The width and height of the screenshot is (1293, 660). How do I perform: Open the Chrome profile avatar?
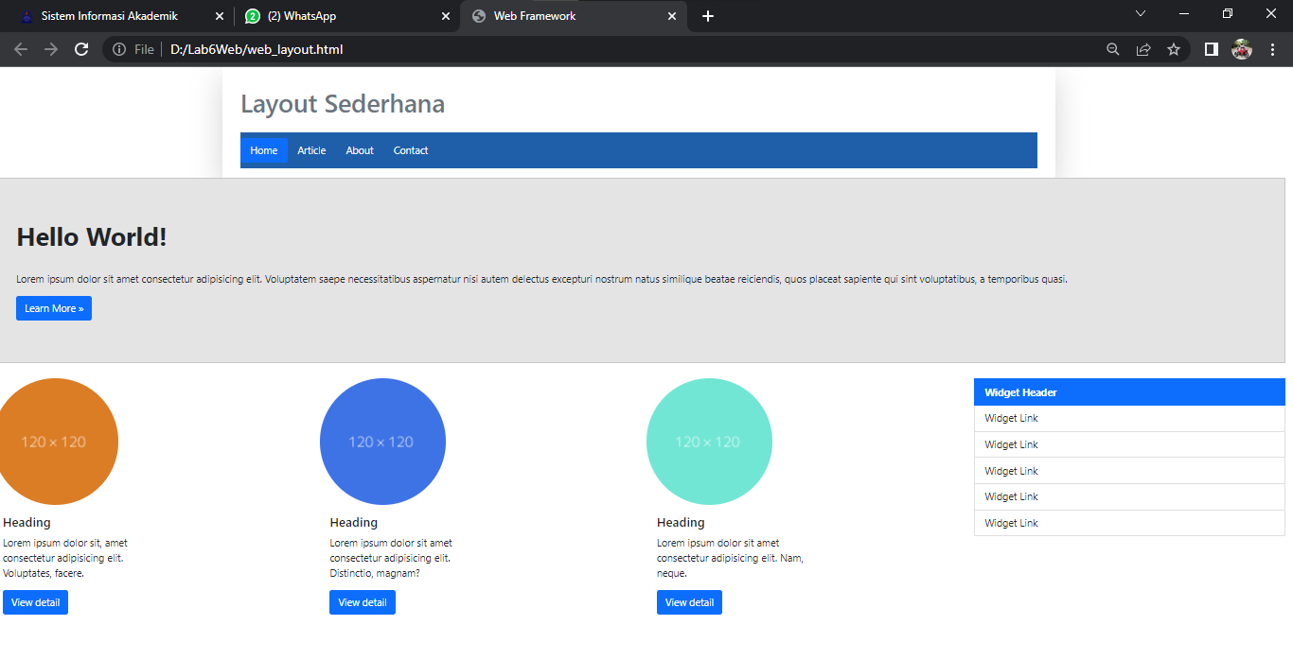(x=1242, y=49)
